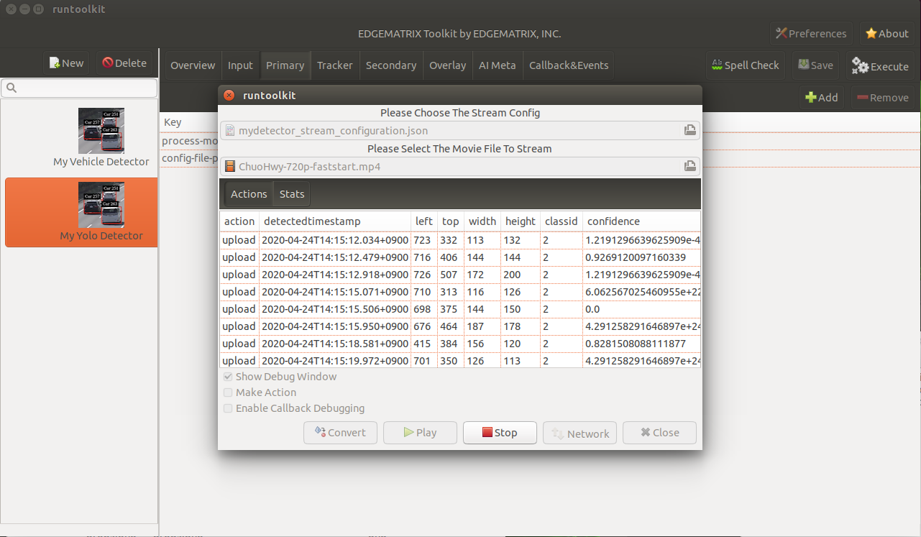Close the runtoolkit dialog with the red X

[229, 96]
